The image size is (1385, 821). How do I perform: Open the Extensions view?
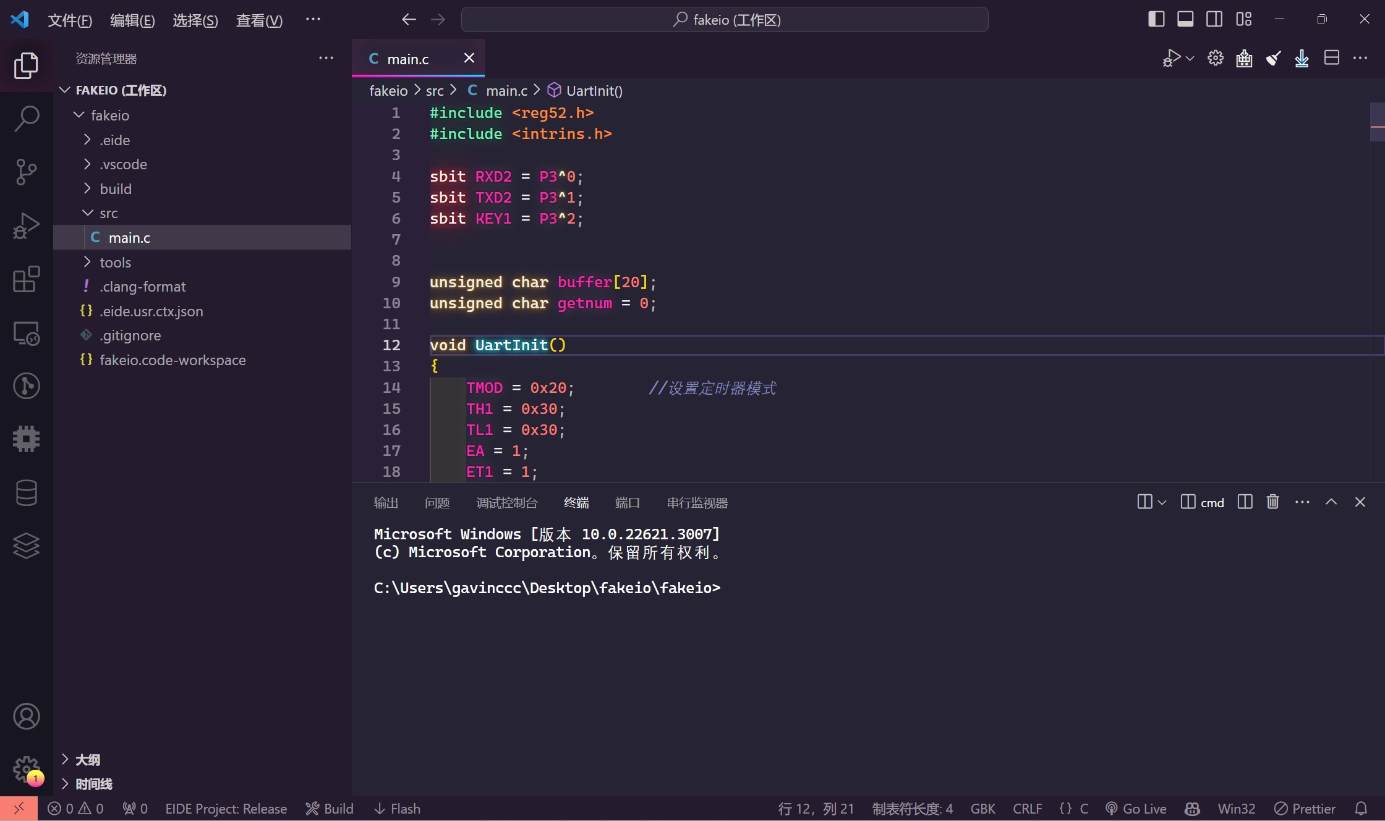click(x=26, y=279)
